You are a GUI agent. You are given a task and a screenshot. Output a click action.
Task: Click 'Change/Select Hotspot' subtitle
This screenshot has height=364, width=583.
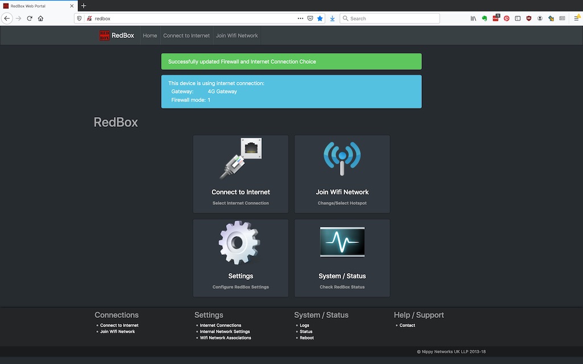(342, 203)
